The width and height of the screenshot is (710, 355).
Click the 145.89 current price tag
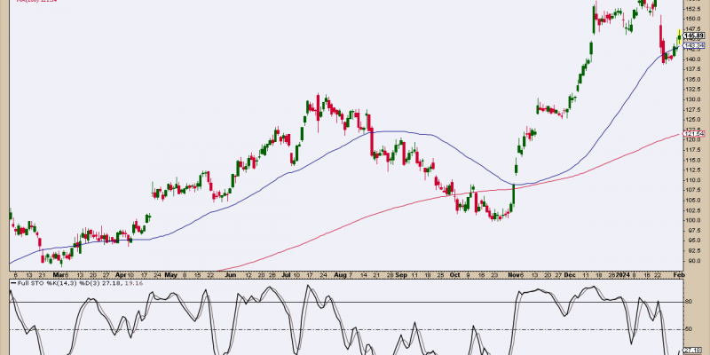point(694,35)
